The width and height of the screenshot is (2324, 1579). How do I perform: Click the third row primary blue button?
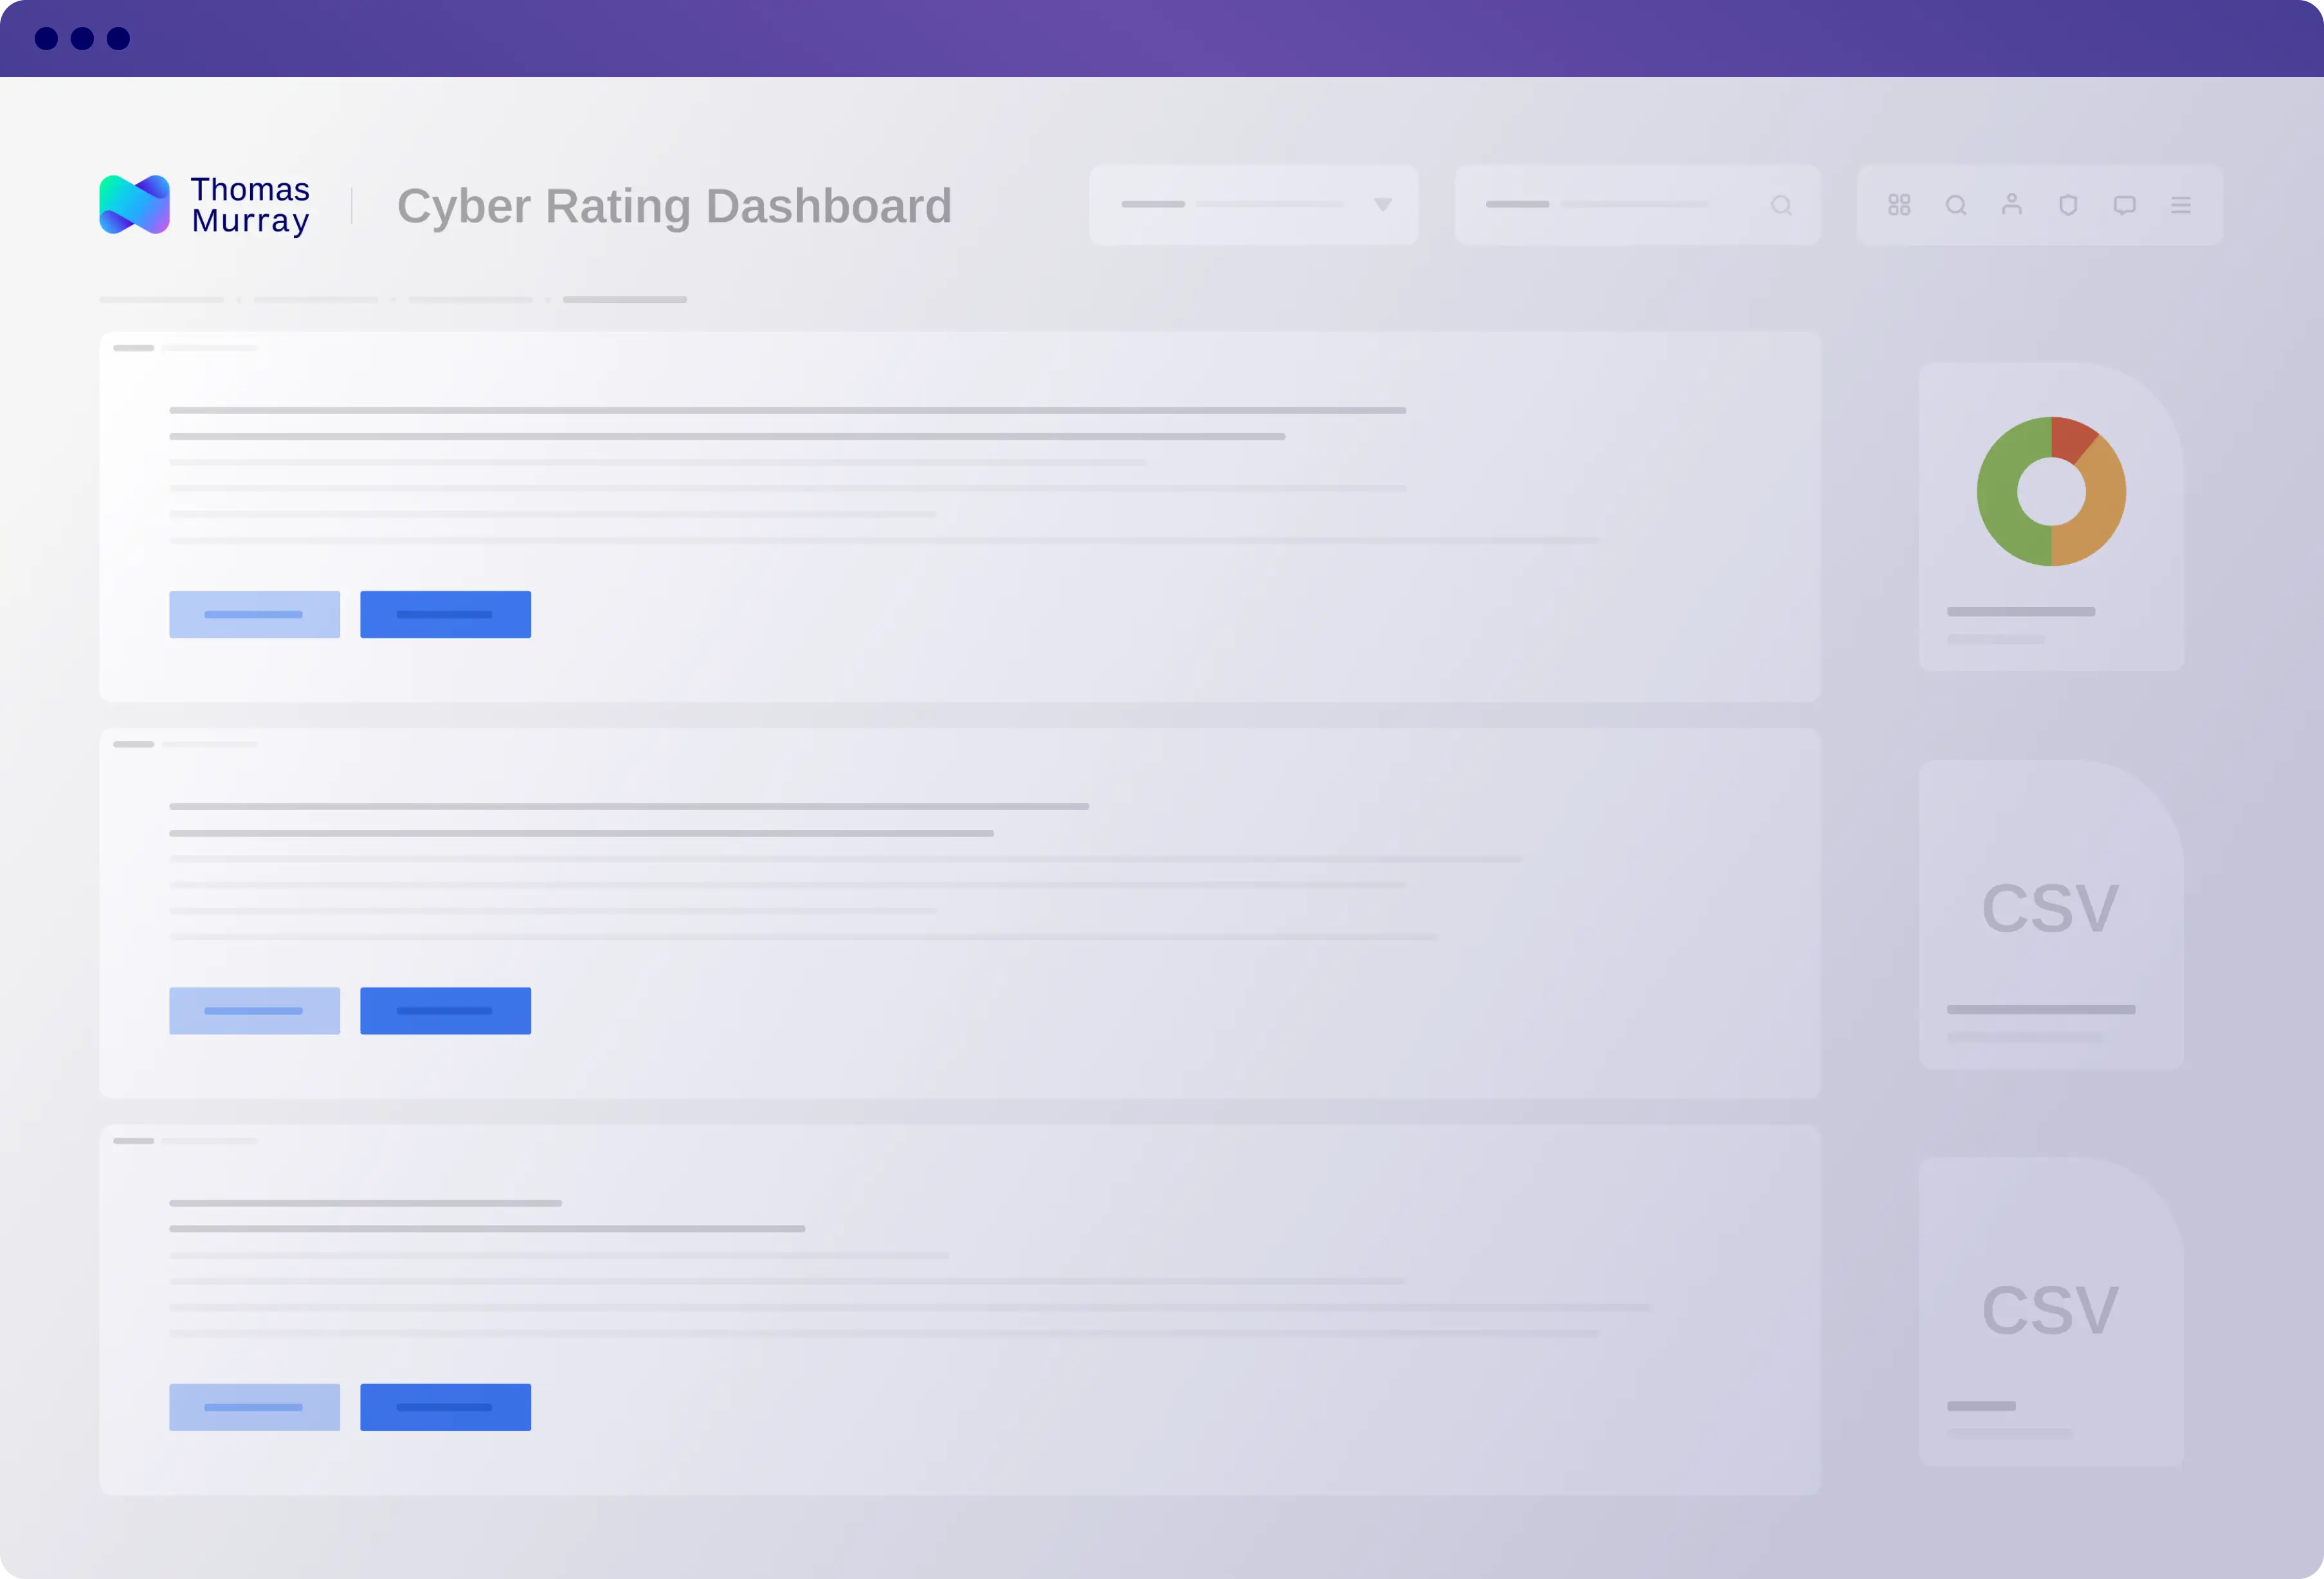click(x=446, y=1406)
